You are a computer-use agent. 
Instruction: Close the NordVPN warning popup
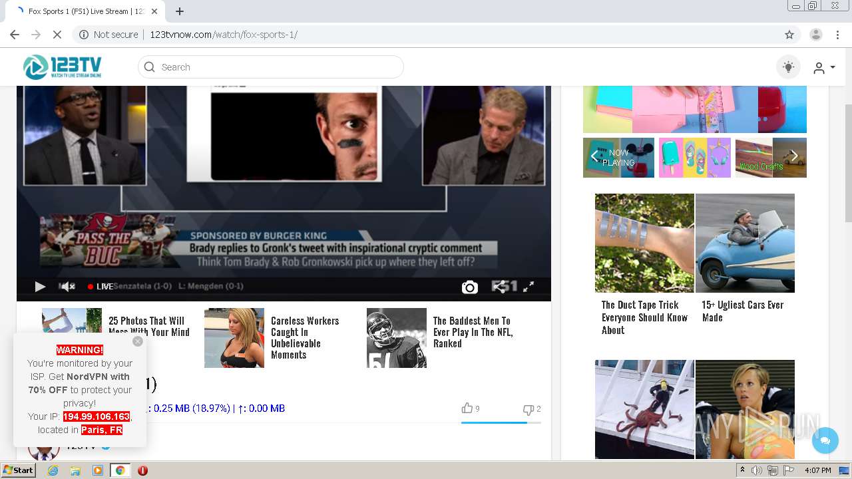pyautogui.click(x=138, y=341)
